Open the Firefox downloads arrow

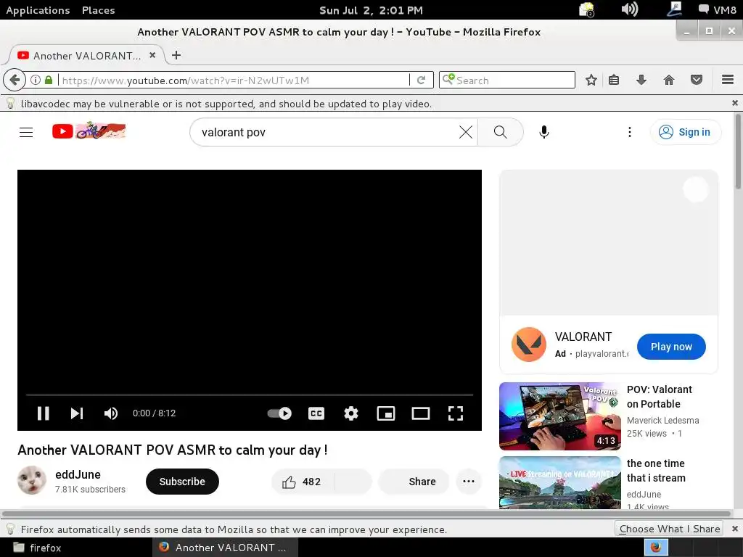point(641,80)
